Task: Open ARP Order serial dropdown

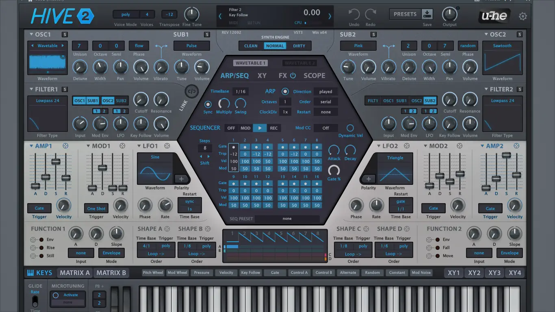Action: (325, 102)
